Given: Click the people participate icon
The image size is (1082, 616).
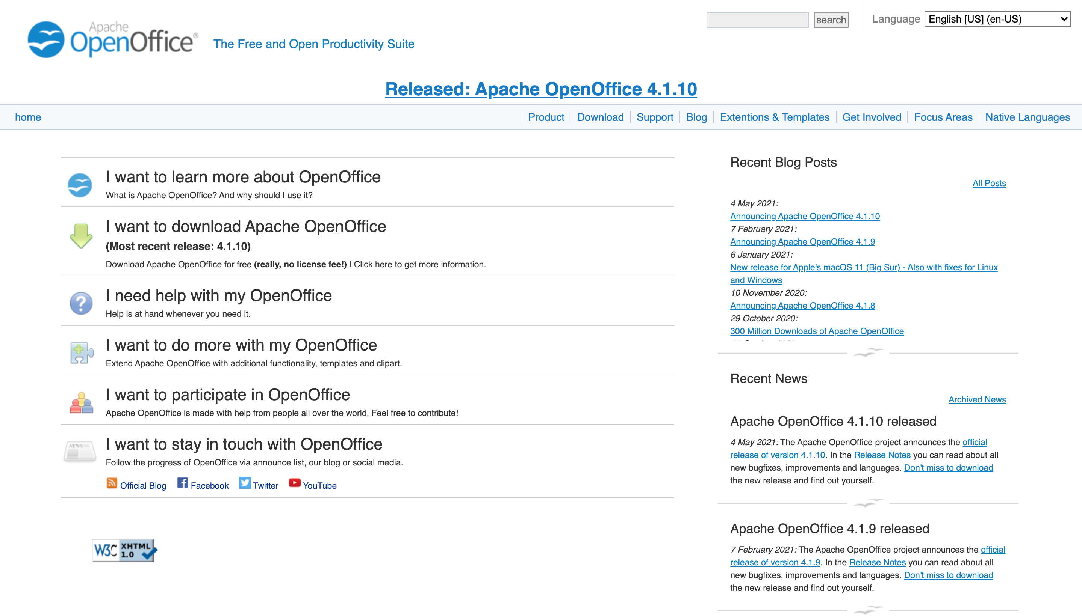Looking at the screenshot, I should tap(81, 402).
